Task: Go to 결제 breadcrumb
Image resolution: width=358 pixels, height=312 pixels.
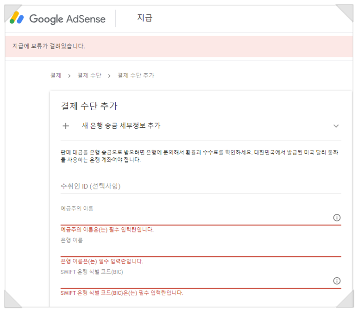Action: (x=56, y=75)
